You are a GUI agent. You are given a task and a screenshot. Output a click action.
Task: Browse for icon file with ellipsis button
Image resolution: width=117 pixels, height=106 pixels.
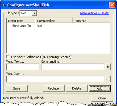(108, 79)
